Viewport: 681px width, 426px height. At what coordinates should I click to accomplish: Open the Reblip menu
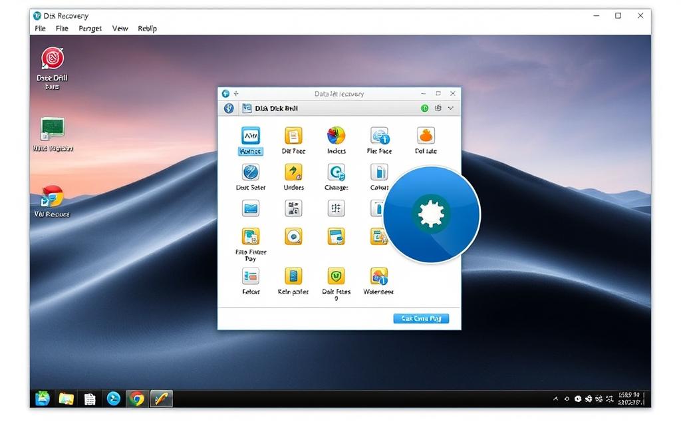[147, 28]
